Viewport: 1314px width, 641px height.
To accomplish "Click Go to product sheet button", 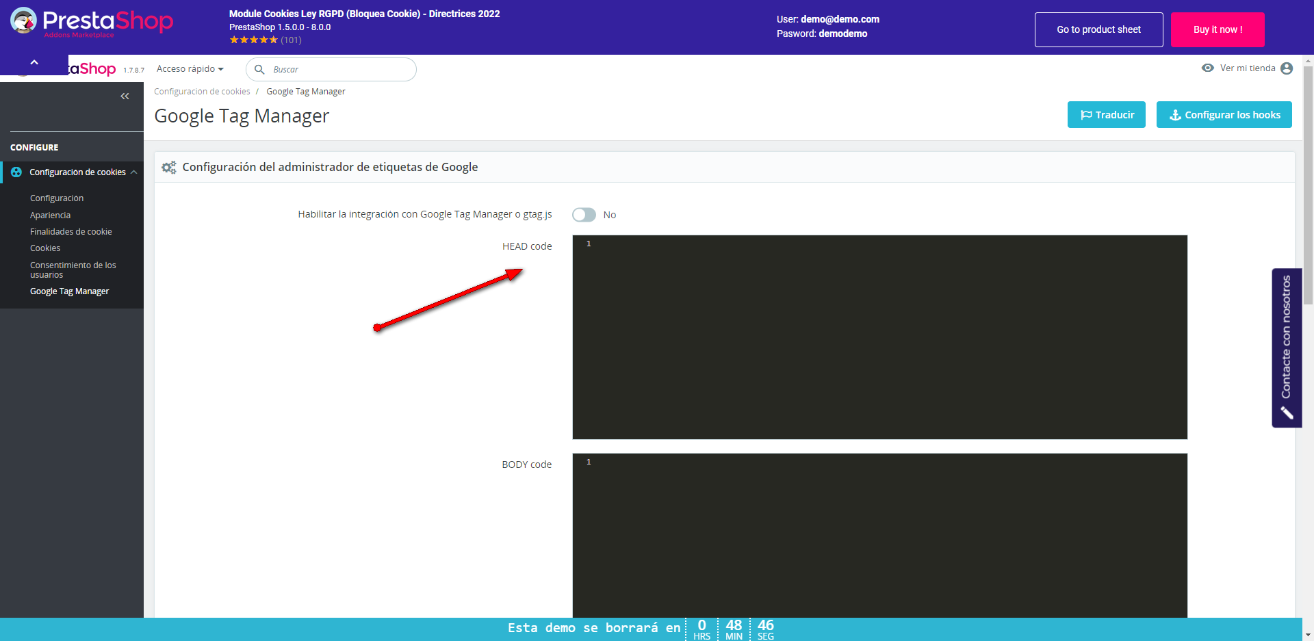I will tap(1099, 29).
